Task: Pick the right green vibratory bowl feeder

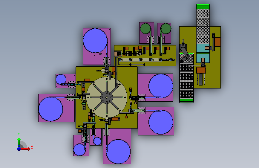Action: (x=166, y=29)
